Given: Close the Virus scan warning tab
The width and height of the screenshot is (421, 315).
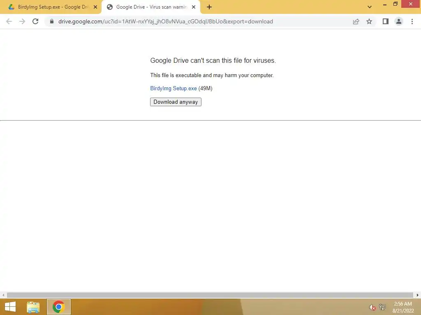Looking at the screenshot, I should coord(194,7).
